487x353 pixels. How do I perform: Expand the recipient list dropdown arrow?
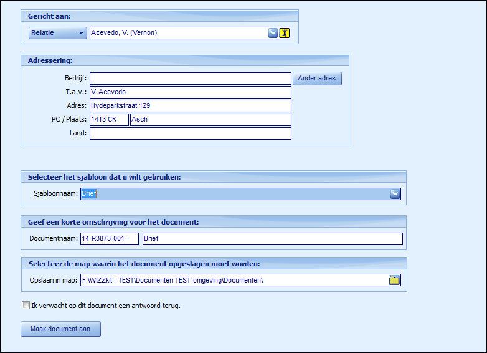point(273,33)
